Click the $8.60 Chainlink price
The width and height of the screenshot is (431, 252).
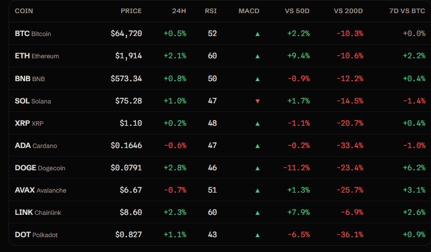[131, 212]
